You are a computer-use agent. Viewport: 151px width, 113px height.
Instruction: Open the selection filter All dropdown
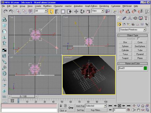click(x=41, y=11)
